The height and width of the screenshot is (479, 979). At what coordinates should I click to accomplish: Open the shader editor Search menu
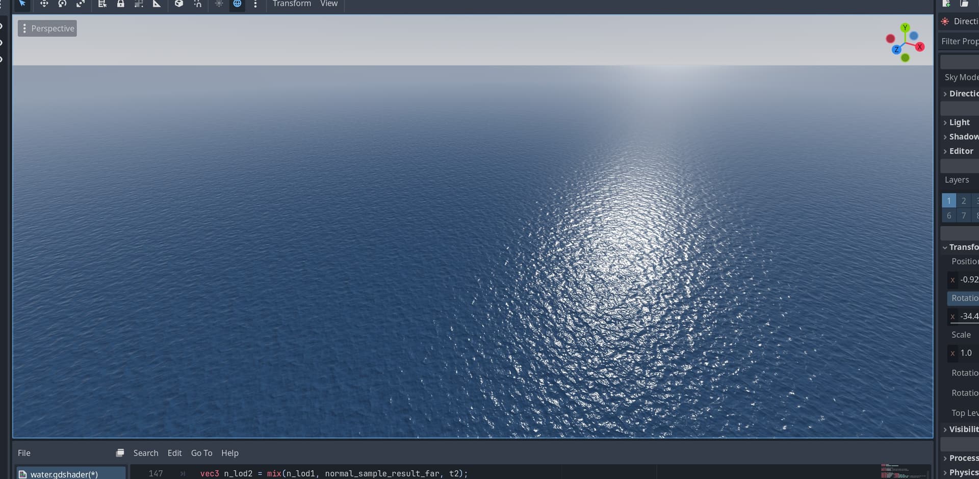[x=145, y=453]
